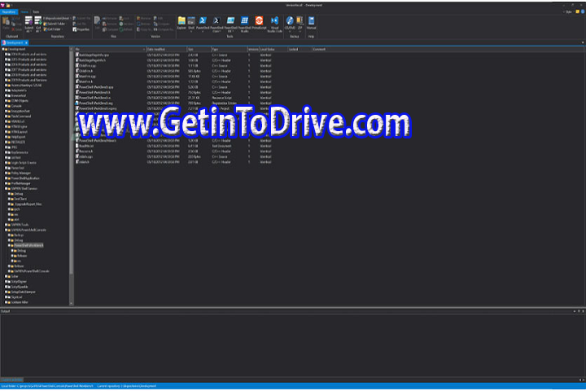Collapse the SAPIEN Shell Server node

(6, 189)
